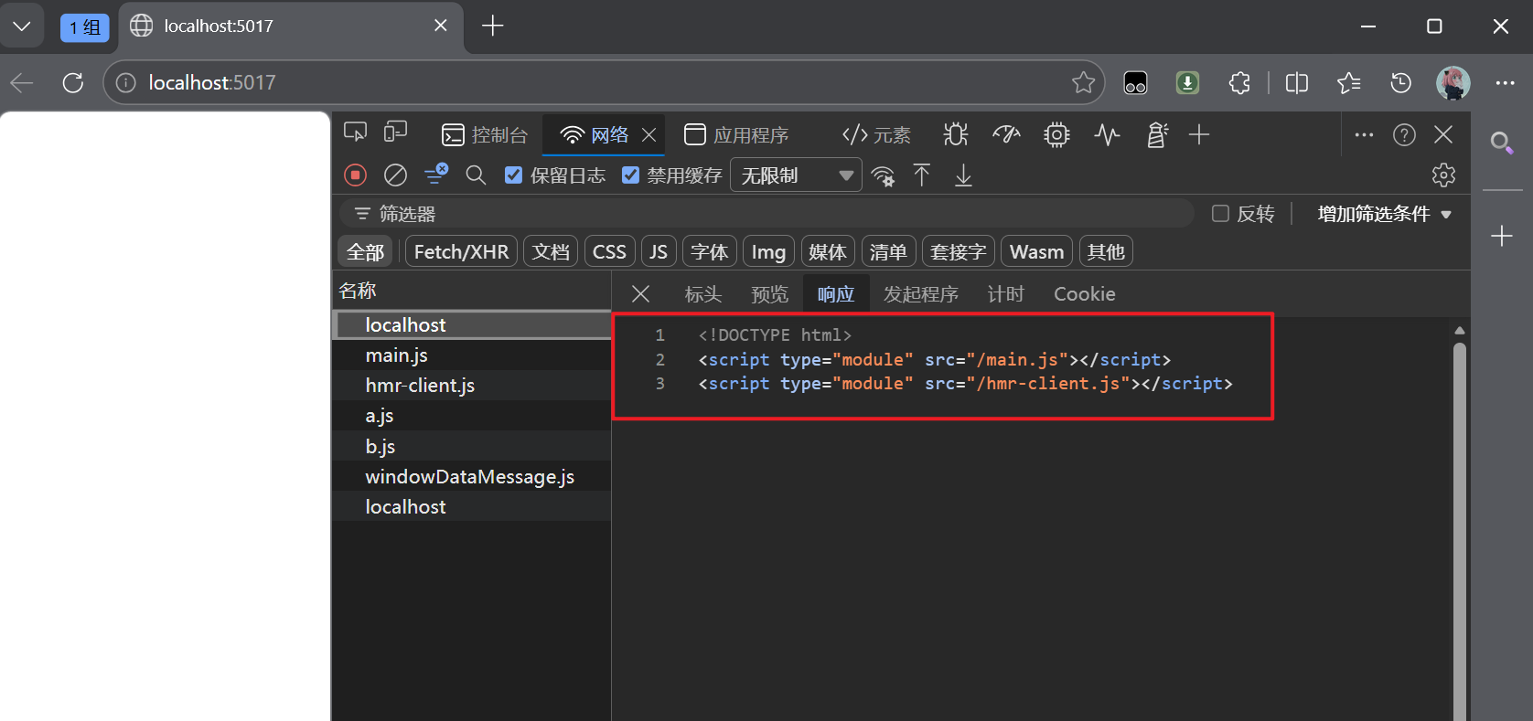Filter by Img requests
The image size is (1533, 721).
(768, 252)
